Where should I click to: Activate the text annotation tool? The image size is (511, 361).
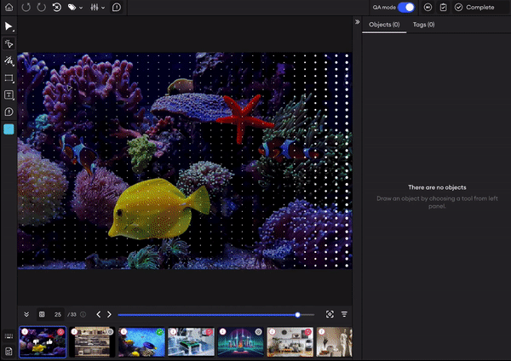(x=9, y=95)
